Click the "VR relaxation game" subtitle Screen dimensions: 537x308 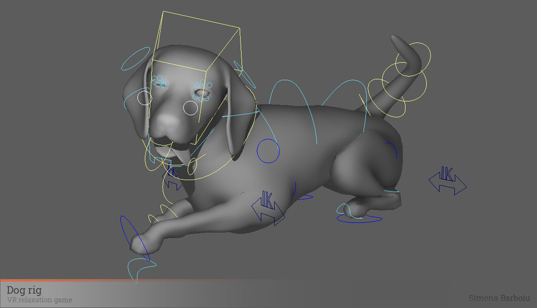[x=40, y=300]
